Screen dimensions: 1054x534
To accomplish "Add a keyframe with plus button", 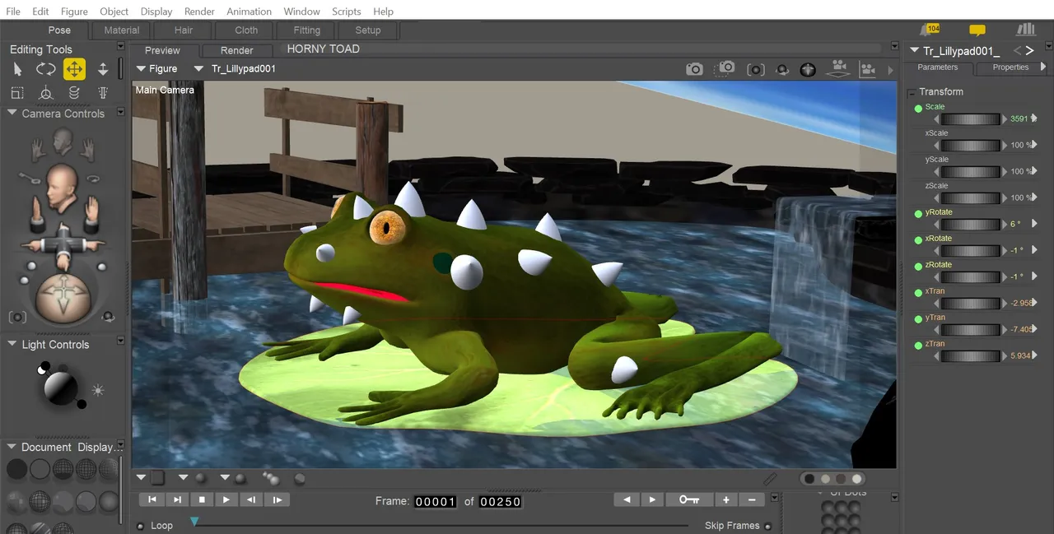I will [725, 499].
